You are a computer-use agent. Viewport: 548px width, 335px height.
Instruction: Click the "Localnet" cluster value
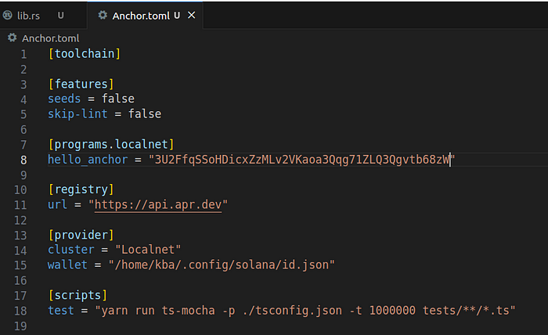(148, 250)
